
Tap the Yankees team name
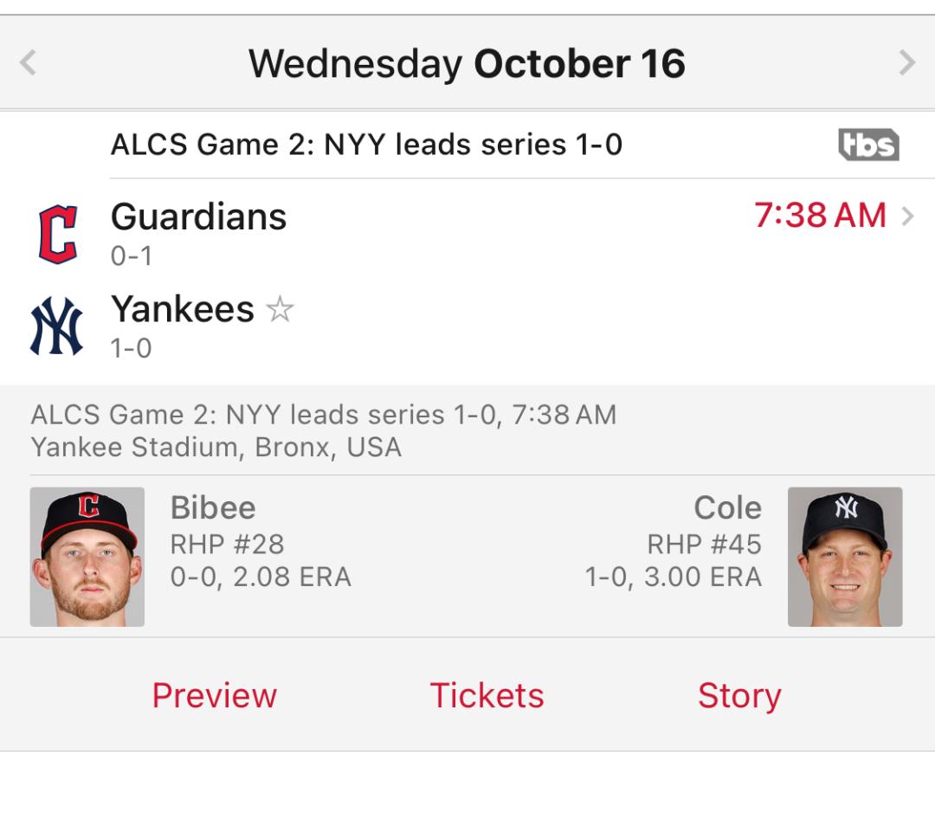click(183, 308)
